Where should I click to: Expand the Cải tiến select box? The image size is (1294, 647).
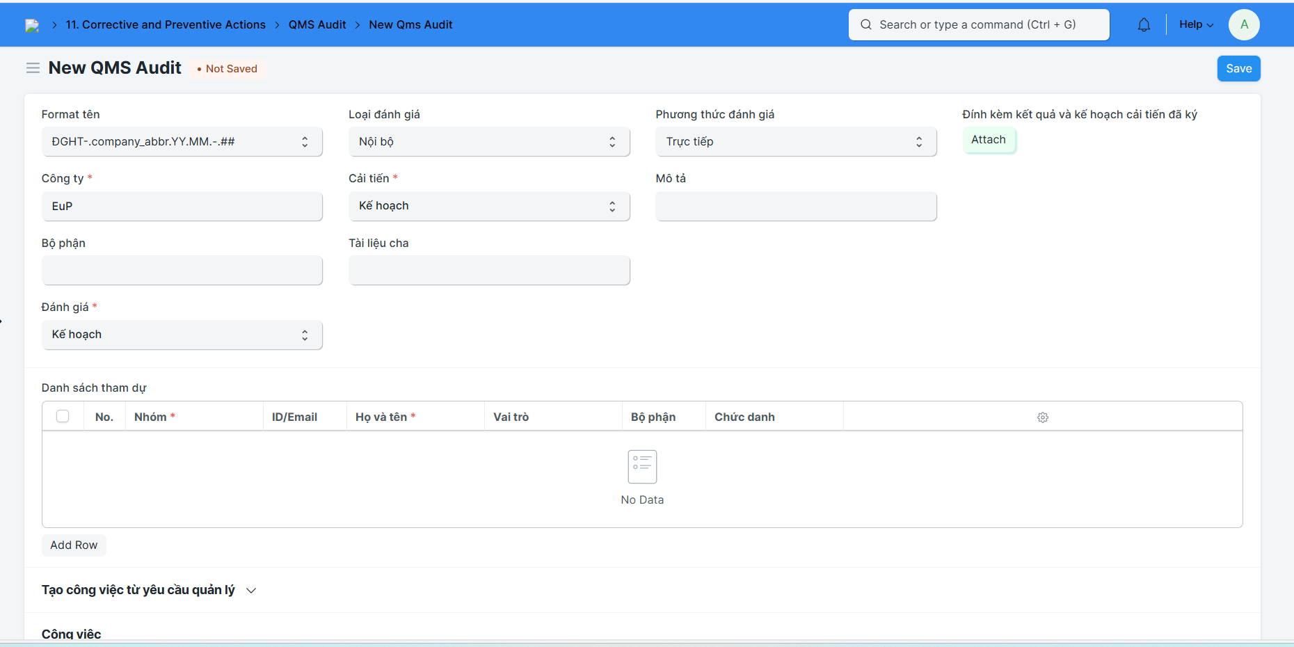pyautogui.click(x=489, y=207)
